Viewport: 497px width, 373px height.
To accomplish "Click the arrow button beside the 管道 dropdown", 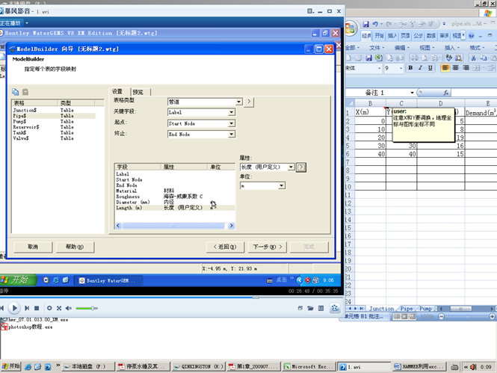I will coord(250,102).
